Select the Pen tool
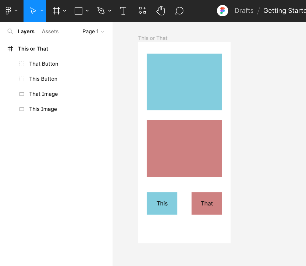The width and height of the screenshot is (306, 266). pyautogui.click(x=101, y=11)
